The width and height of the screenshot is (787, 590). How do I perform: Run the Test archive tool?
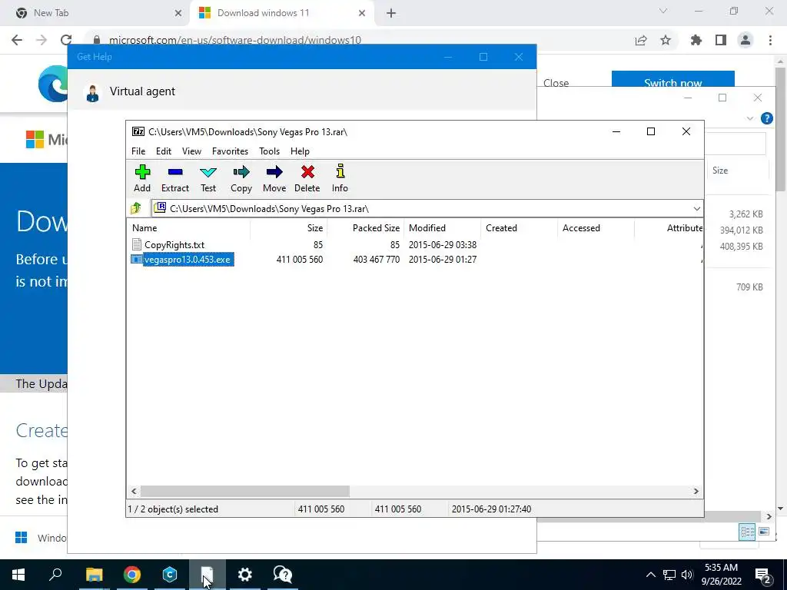[208, 178]
